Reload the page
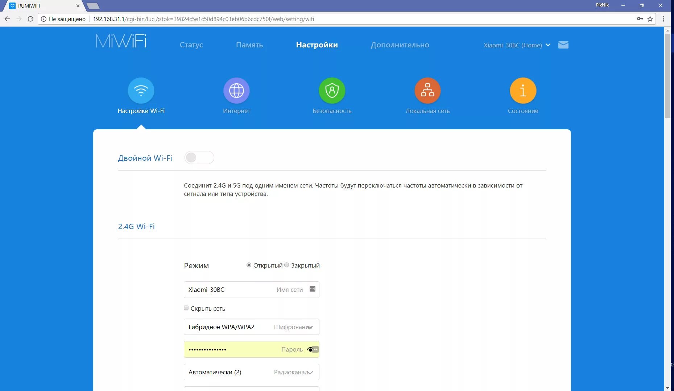This screenshot has width=674, height=391. click(30, 19)
